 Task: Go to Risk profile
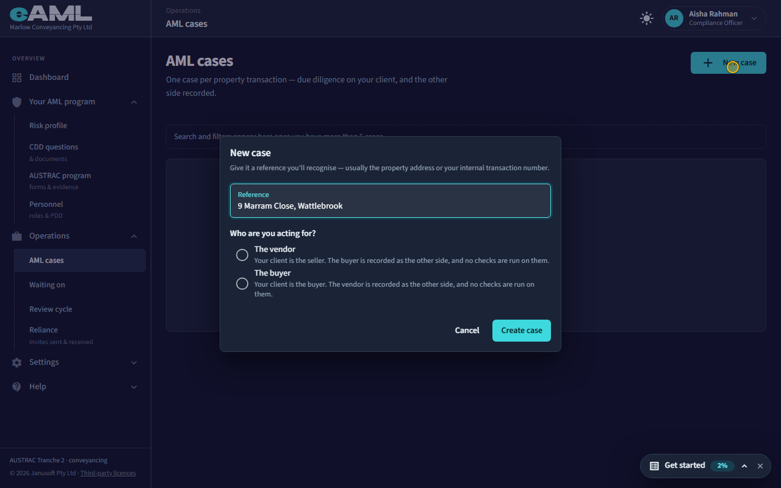pyautogui.click(x=79, y=126)
